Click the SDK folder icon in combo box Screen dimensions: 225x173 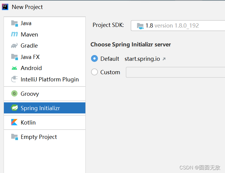pyautogui.click(x=140, y=26)
